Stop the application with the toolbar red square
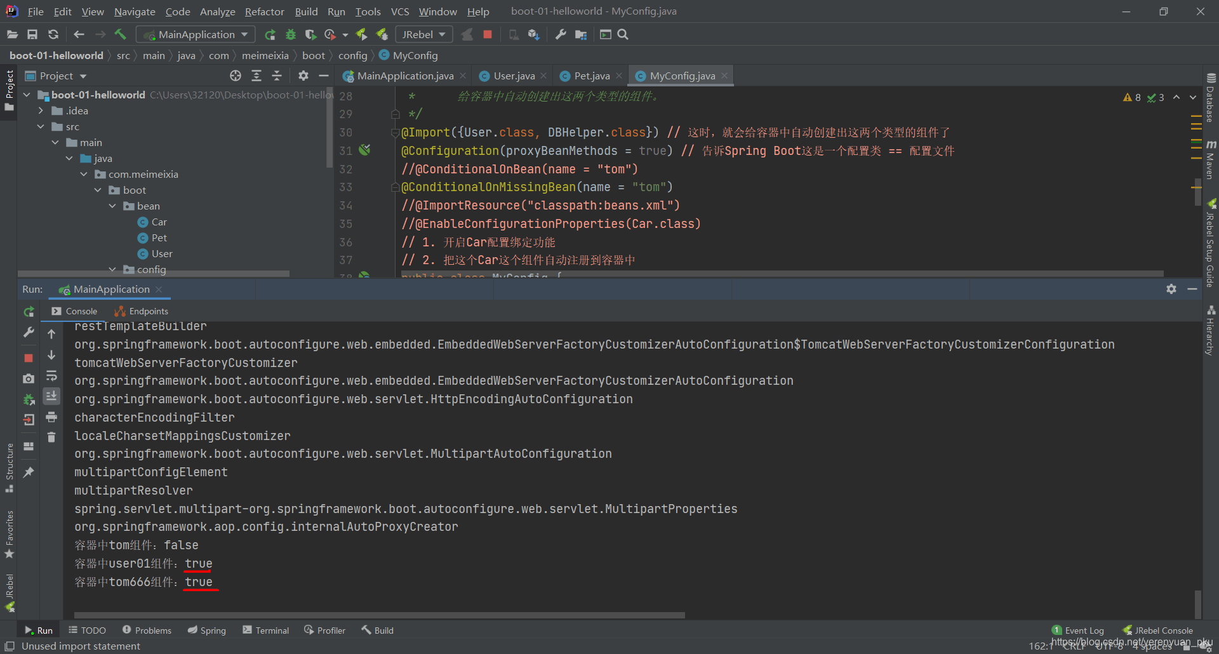 [488, 34]
